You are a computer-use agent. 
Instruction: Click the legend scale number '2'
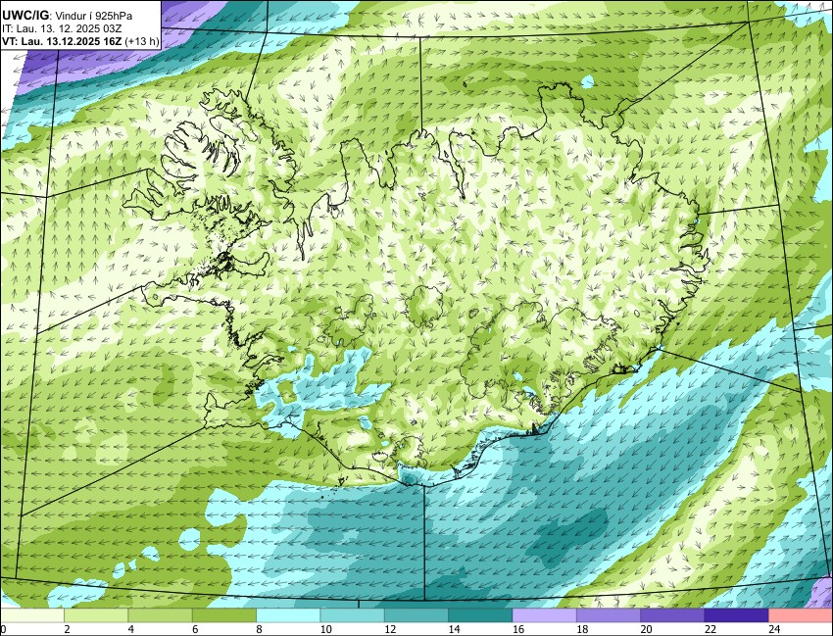click(67, 629)
